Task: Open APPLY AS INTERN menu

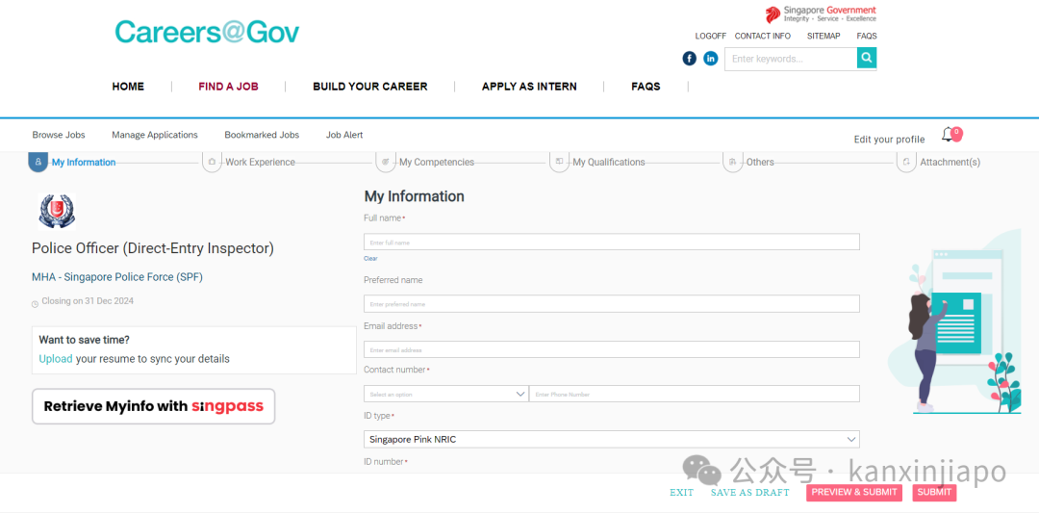Action: [x=529, y=87]
